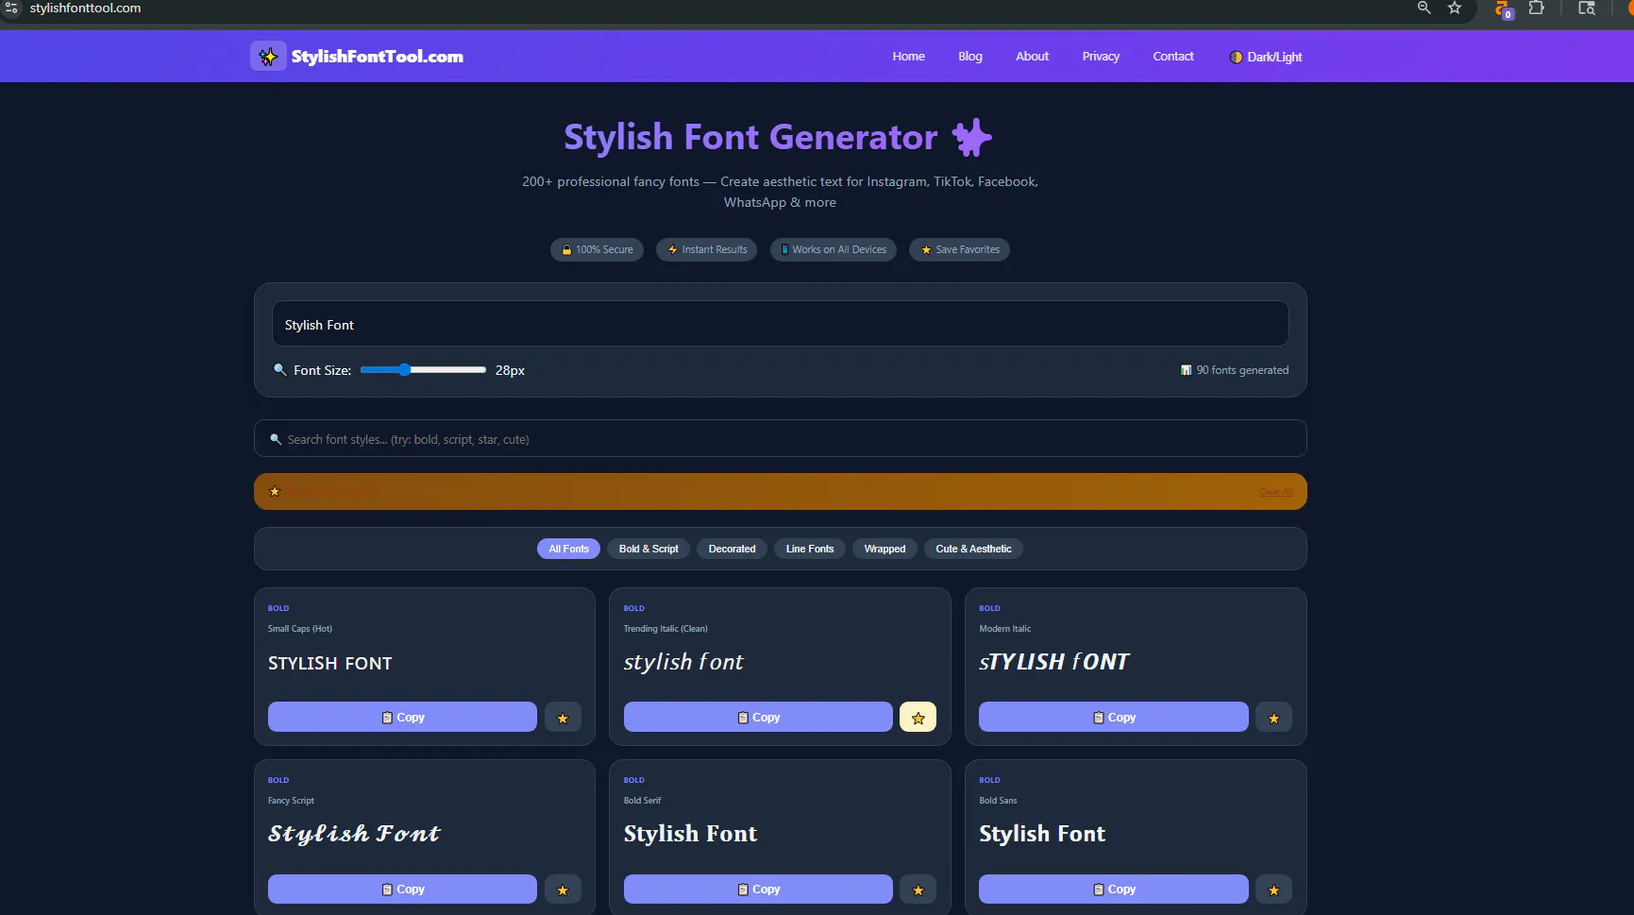Switch to Bold & Script category

[649, 549]
